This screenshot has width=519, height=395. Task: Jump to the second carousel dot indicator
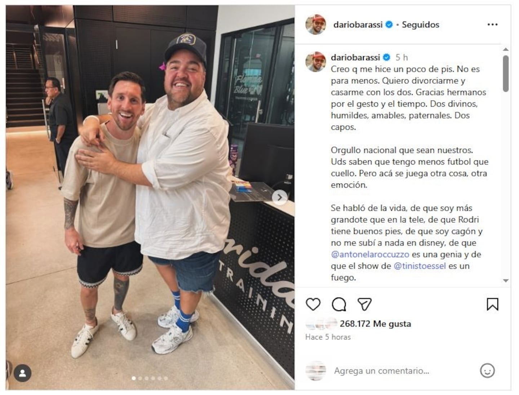click(140, 378)
